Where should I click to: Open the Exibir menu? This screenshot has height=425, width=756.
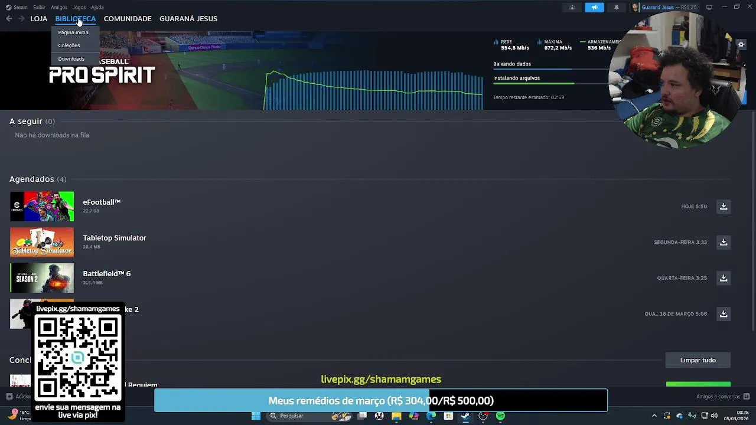pyautogui.click(x=39, y=7)
